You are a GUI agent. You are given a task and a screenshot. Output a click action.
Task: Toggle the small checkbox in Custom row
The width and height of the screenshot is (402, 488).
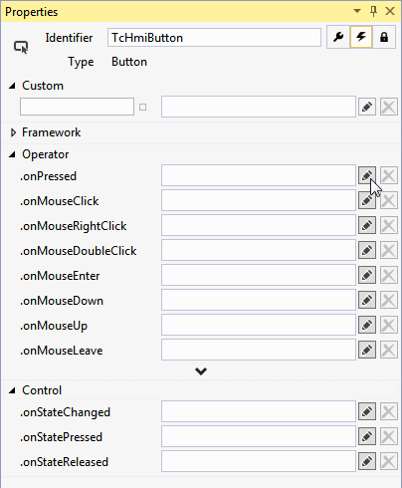click(x=142, y=107)
